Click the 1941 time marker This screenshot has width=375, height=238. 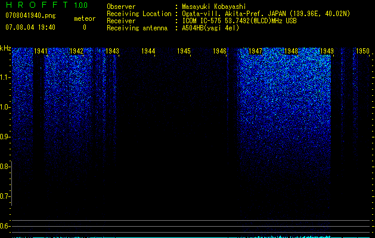pos(41,51)
